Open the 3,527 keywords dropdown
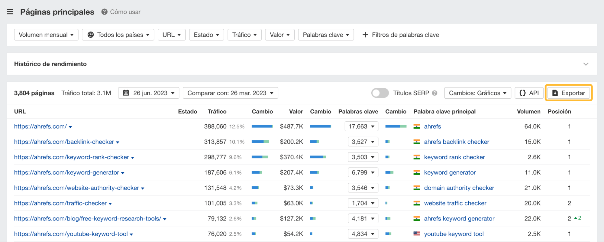Image resolution: width=604 pixels, height=242 pixels. [x=363, y=142]
